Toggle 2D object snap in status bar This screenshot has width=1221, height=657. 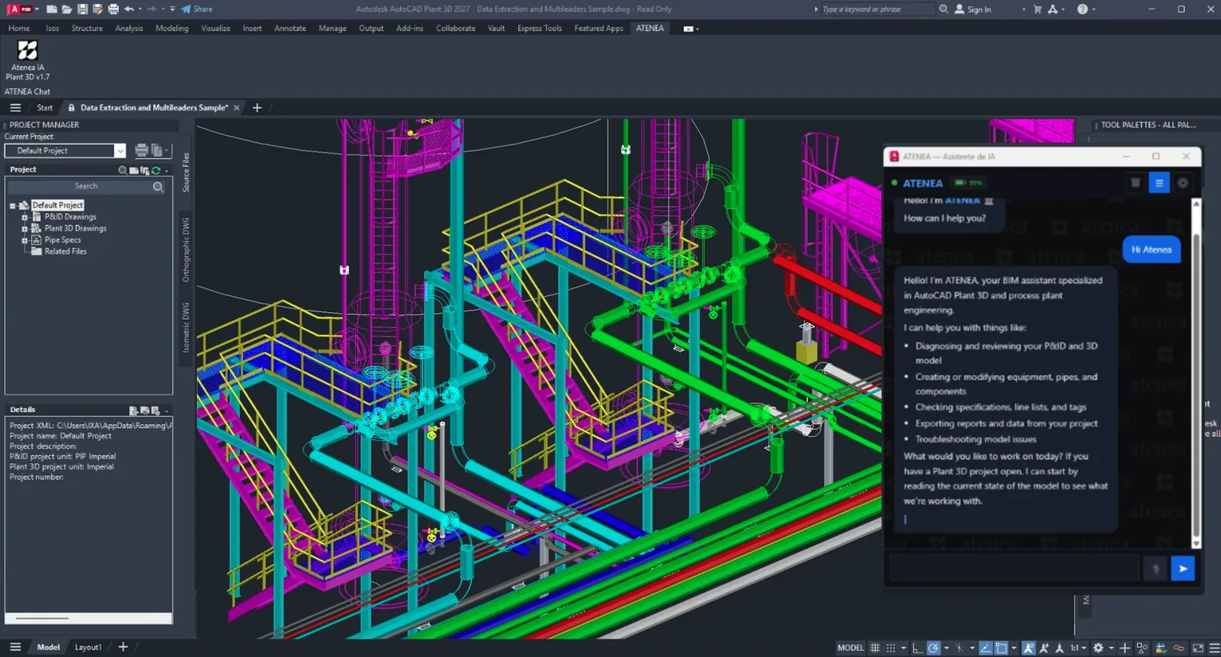click(x=1001, y=648)
